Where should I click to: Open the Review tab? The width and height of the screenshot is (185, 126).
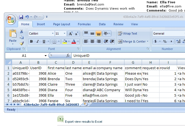coord(118,24)
